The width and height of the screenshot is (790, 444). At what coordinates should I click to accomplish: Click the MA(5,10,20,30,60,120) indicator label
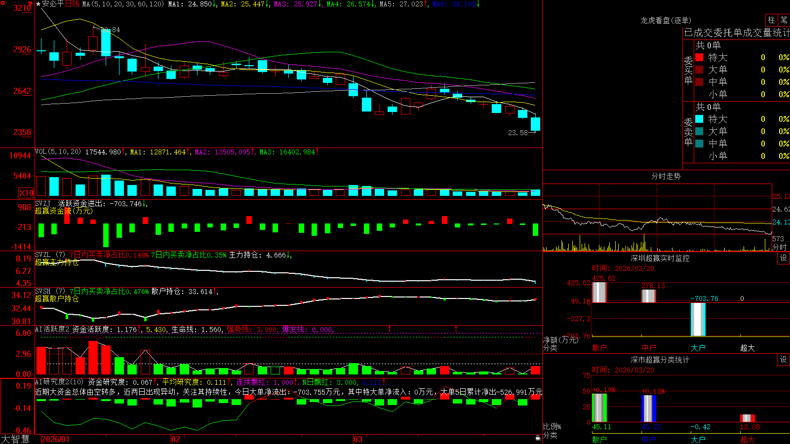tap(123, 4)
